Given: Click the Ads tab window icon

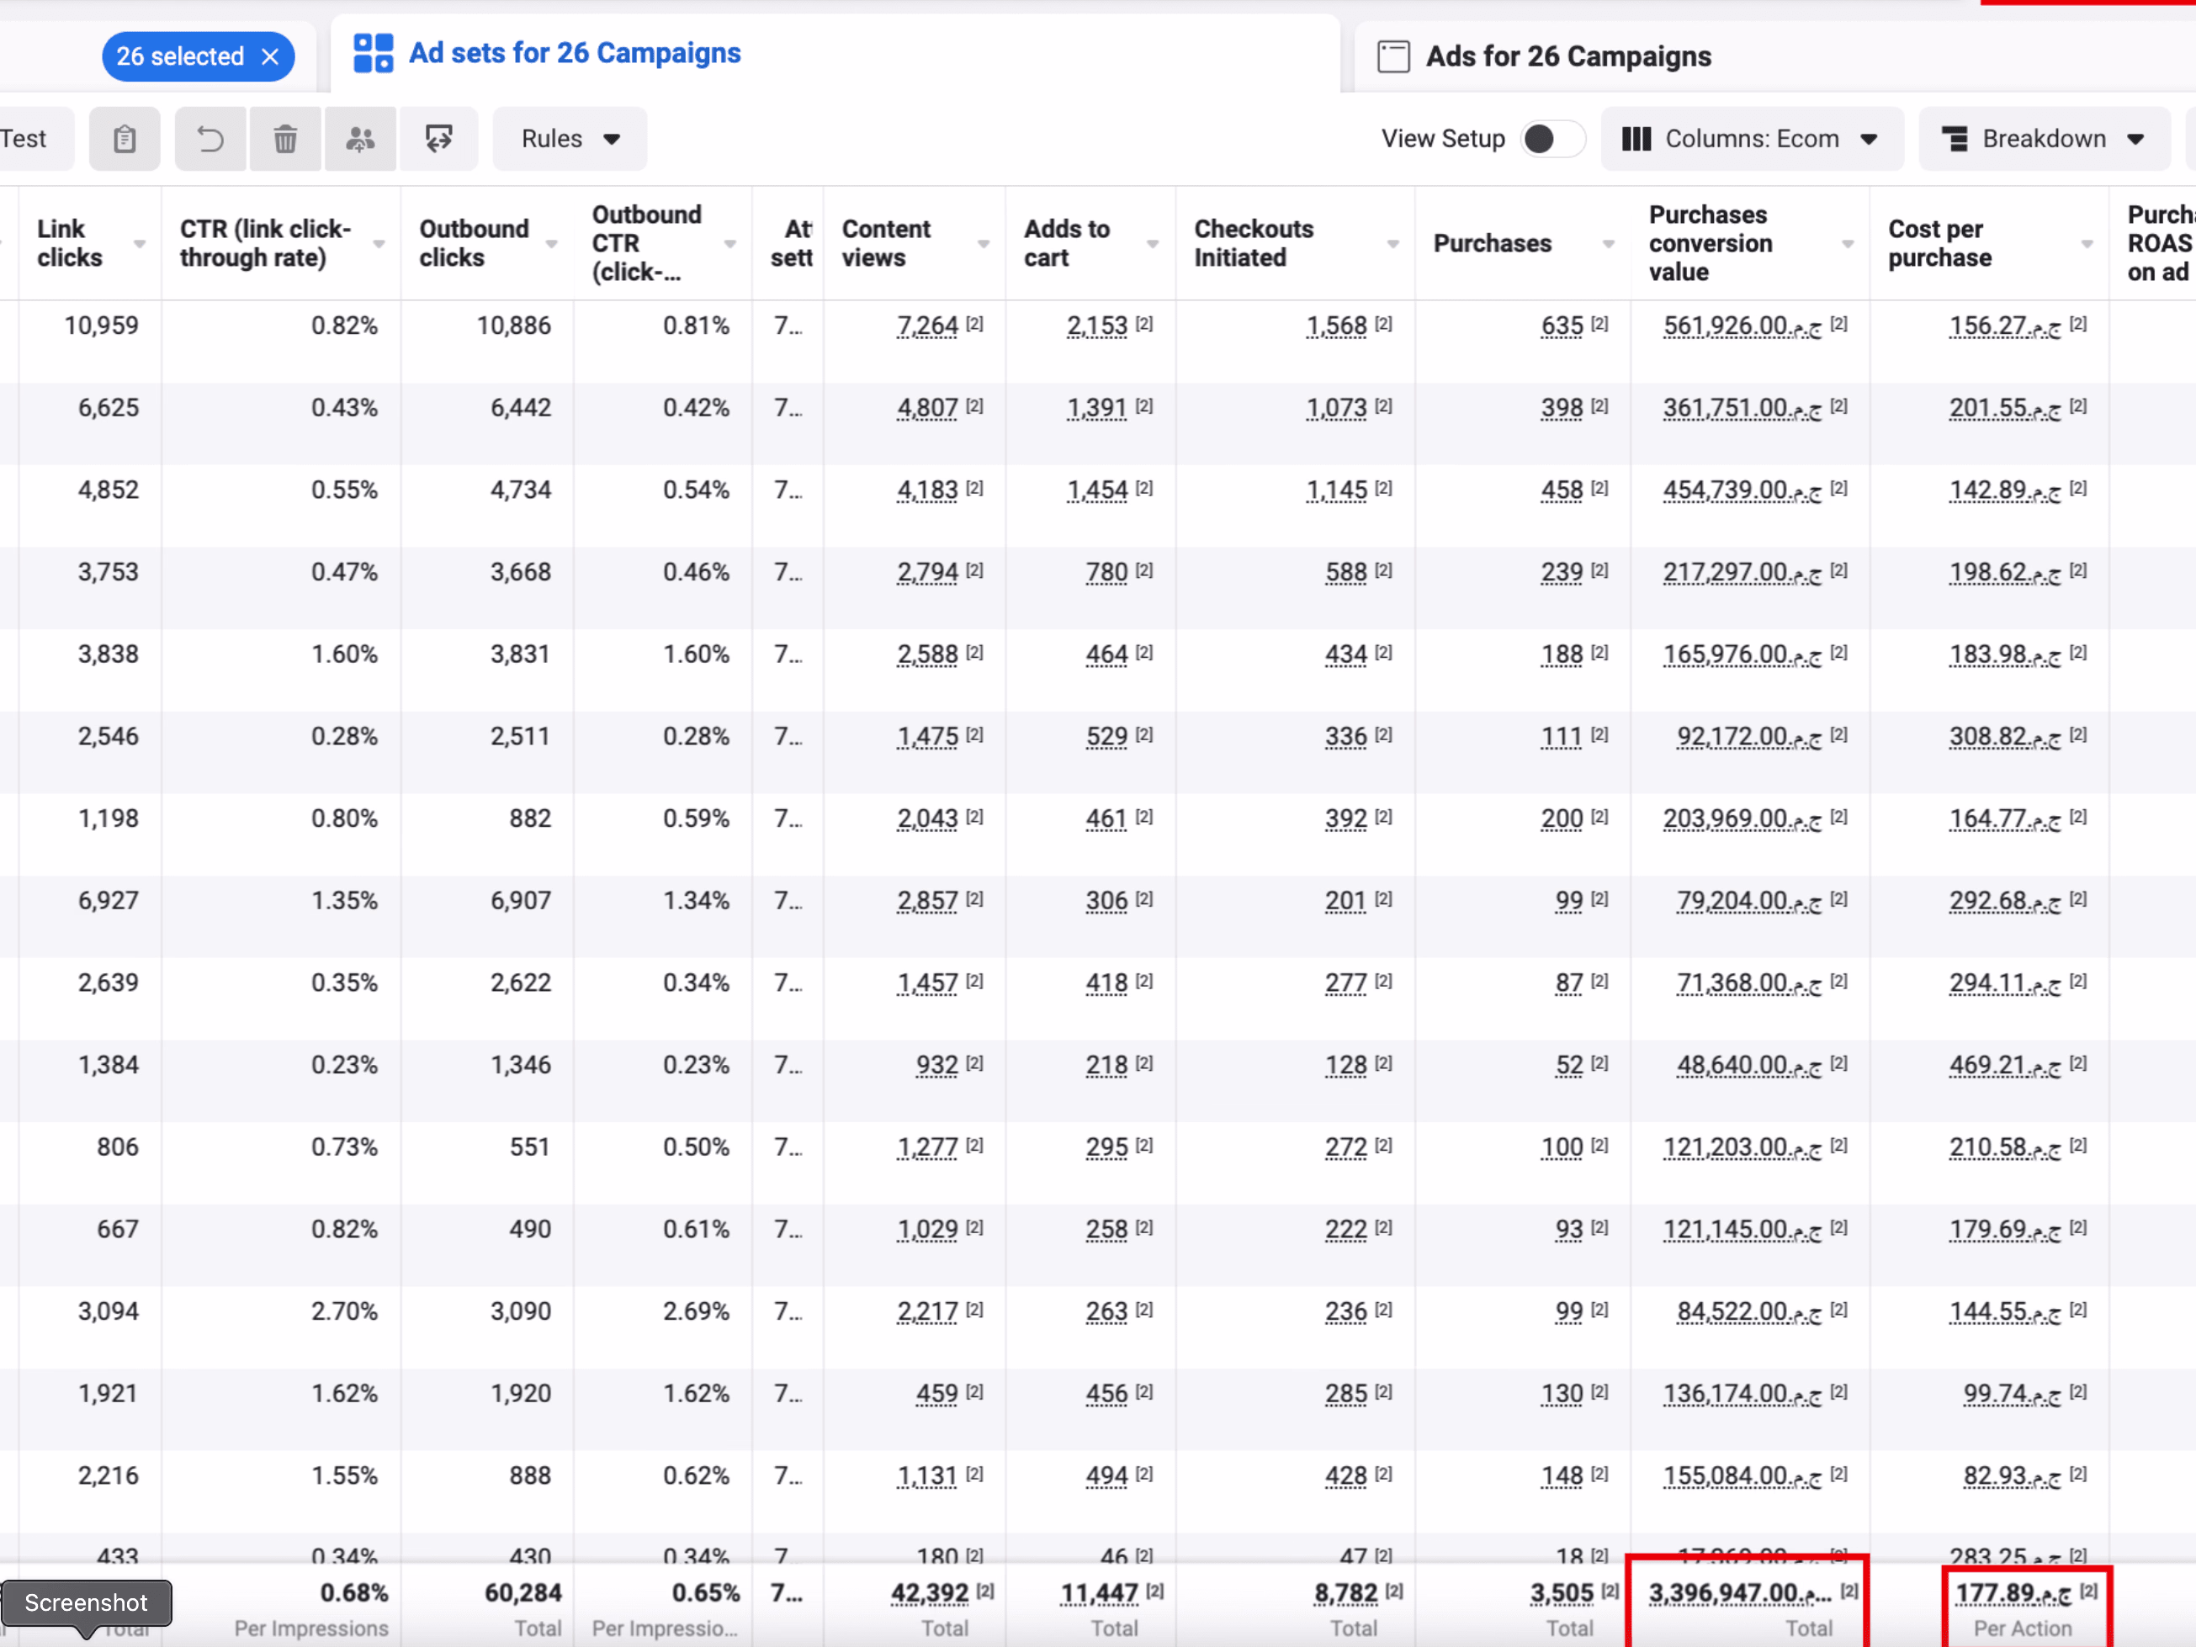Looking at the screenshot, I should click(x=1392, y=56).
